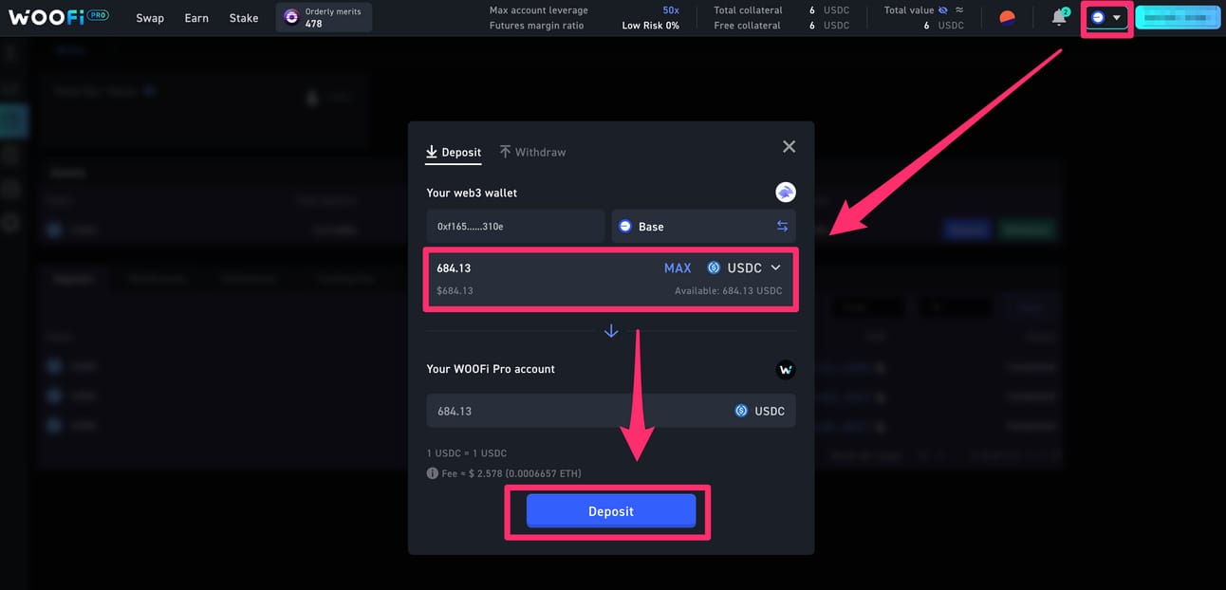Viewport: 1226px width, 590px height.
Task: Click the WOOFi Pro account W icon
Action: click(x=786, y=370)
